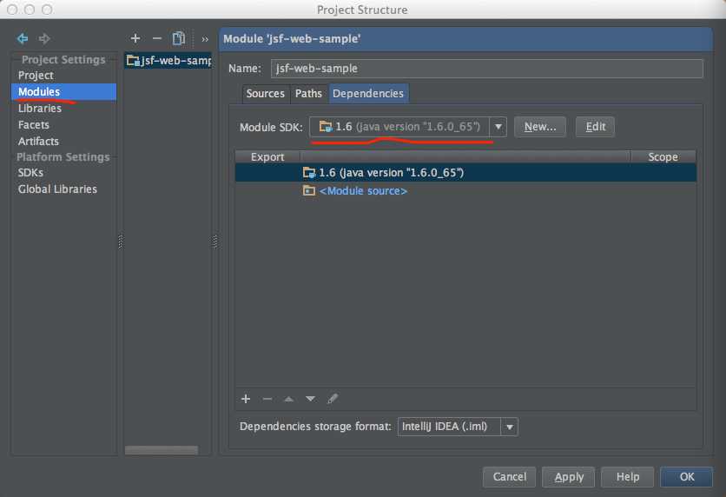Switch to the Dependencies tab
The height and width of the screenshot is (497, 726).
[368, 94]
